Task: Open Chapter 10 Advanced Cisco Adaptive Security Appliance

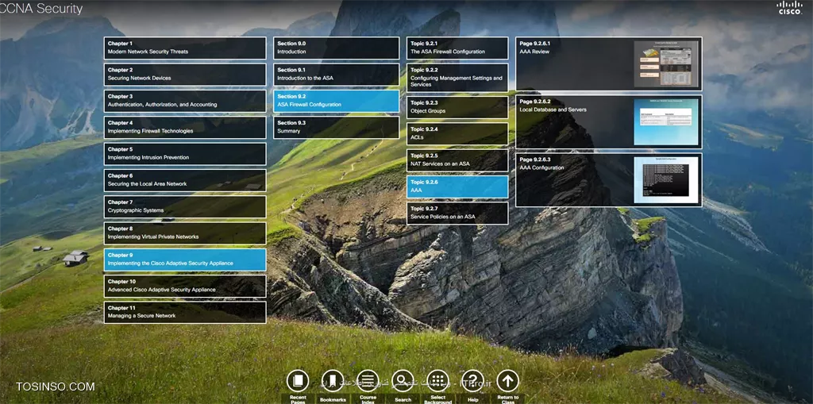Action: coord(185,286)
